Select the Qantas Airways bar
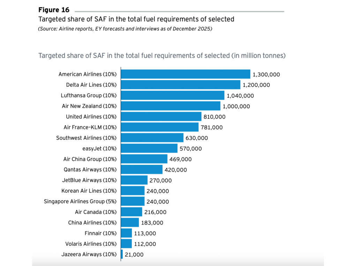This screenshot has width=357, height=266. [x=142, y=170]
